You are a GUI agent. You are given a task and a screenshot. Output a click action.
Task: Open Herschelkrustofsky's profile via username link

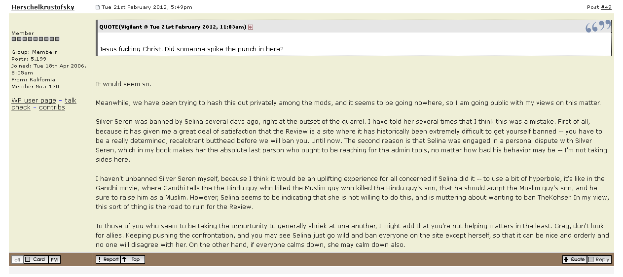pyautogui.click(x=43, y=7)
